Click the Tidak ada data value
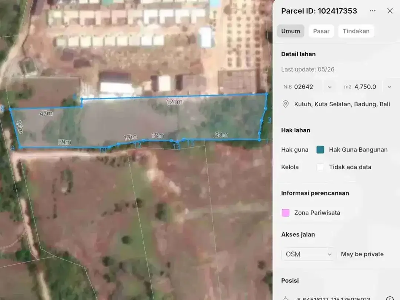 (x=350, y=167)
